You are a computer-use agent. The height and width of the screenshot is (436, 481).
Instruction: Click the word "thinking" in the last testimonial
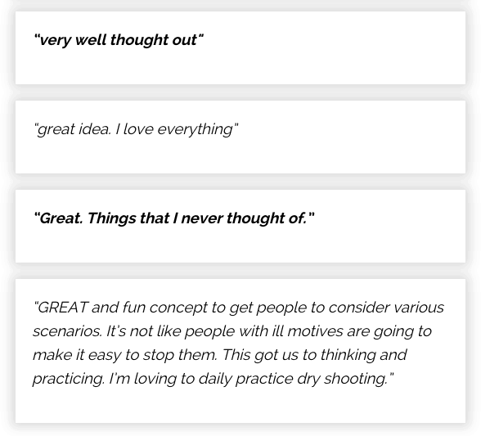point(348,355)
